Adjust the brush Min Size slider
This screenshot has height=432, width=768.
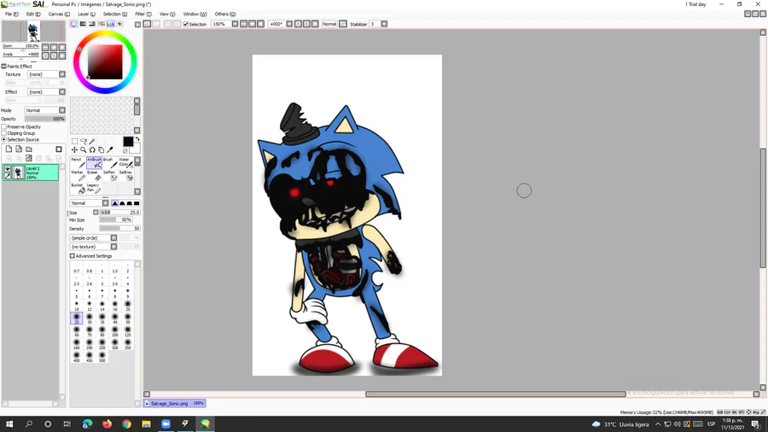click(115, 220)
